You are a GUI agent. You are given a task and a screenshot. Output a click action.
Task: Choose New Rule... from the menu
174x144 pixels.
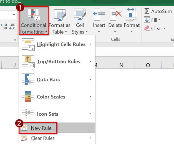(43, 128)
